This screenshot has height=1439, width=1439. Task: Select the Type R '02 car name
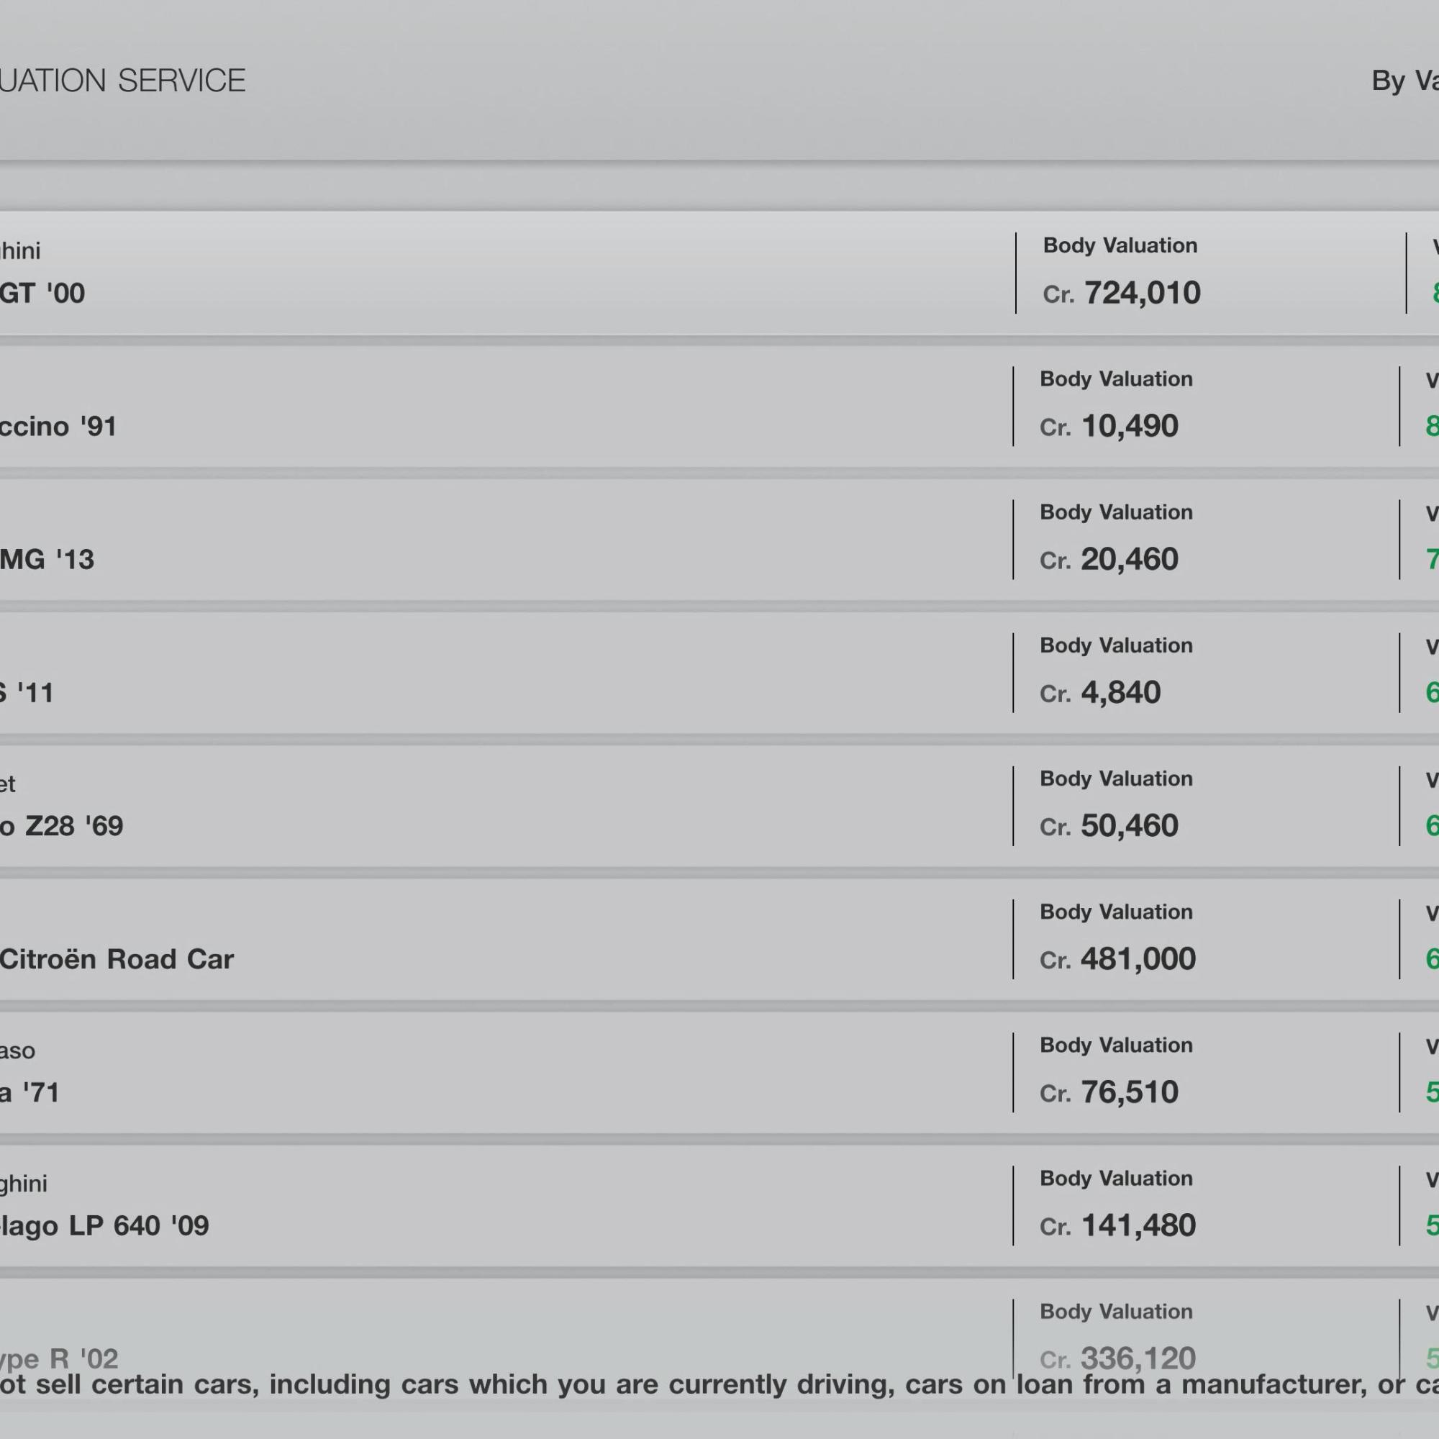60,1358
